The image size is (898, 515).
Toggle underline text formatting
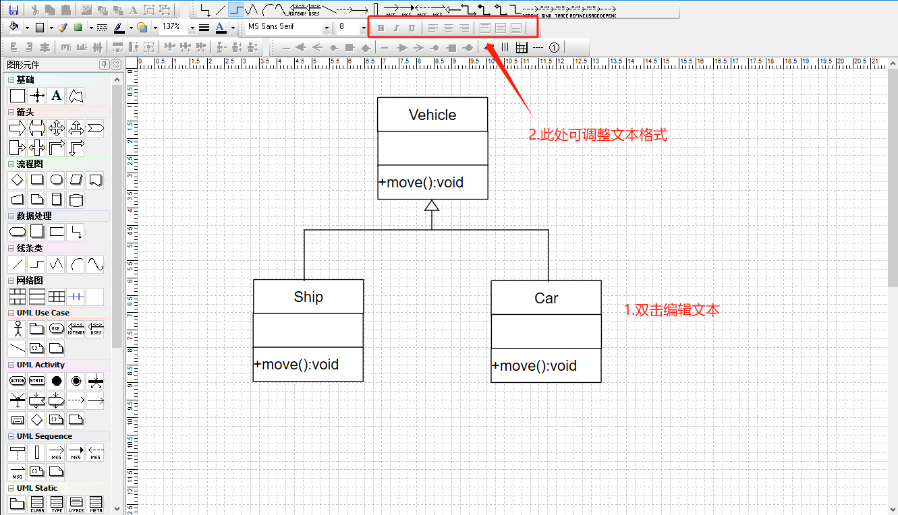(x=412, y=28)
